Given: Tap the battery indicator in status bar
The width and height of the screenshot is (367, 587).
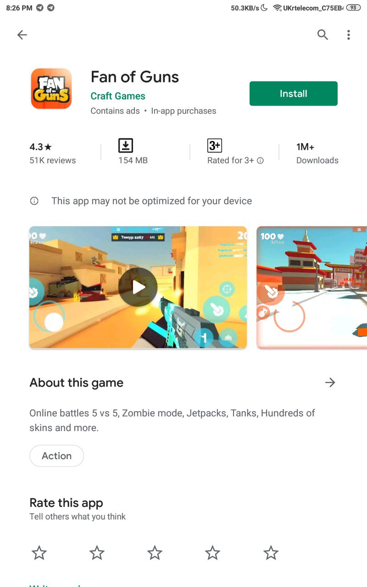Looking at the screenshot, I should (x=353, y=8).
